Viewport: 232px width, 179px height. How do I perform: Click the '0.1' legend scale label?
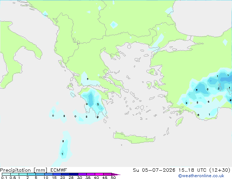coord(4,178)
